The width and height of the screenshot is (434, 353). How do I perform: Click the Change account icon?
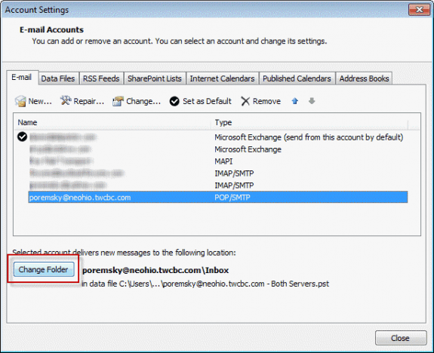click(x=118, y=101)
